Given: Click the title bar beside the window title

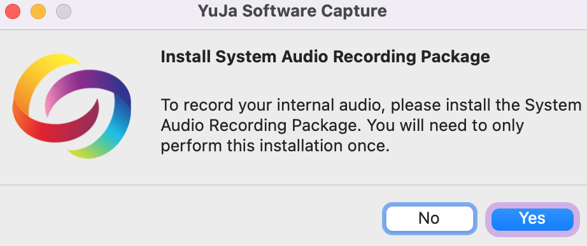Looking at the screenshot, I should [x=486, y=11].
